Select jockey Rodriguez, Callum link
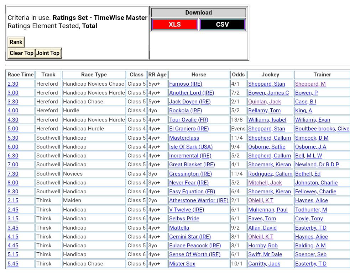350x274 pixels. coord(270,174)
